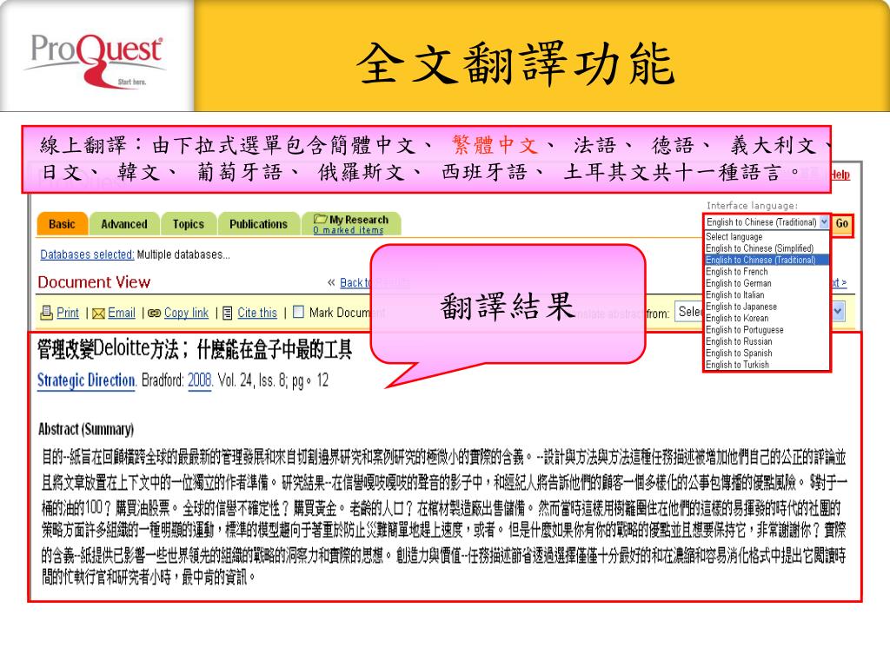Screen dimensions: 890x667
Task: Click the Cite this link
Action: click(x=257, y=313)
